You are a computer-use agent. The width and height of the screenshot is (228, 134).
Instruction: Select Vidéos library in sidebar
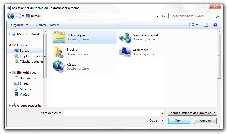[x=24, y=95]
